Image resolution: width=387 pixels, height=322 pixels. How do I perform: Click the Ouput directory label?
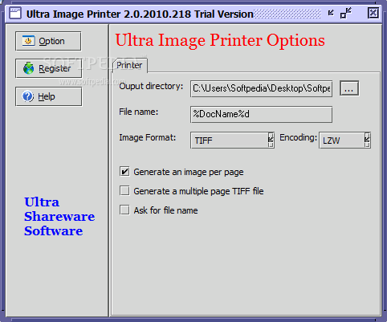pos(151,86)
